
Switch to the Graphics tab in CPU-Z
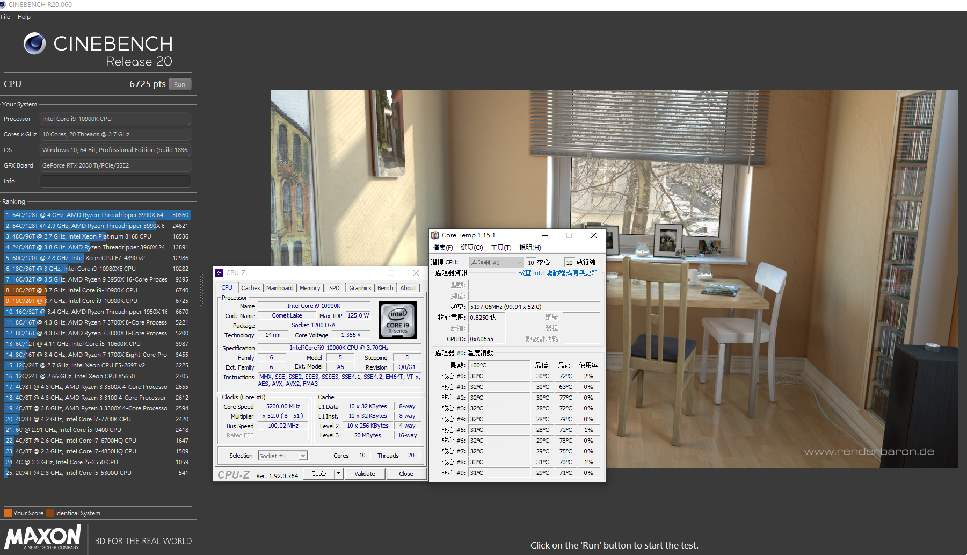(360, 288)
